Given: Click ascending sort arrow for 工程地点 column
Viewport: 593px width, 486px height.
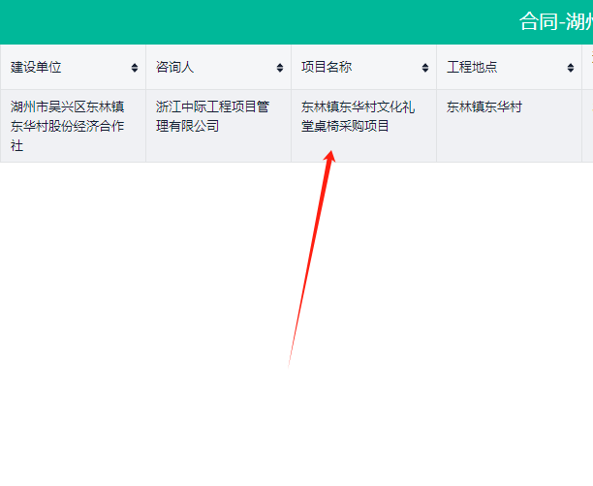Looking at the screenshot, I should tap(570, 65).
